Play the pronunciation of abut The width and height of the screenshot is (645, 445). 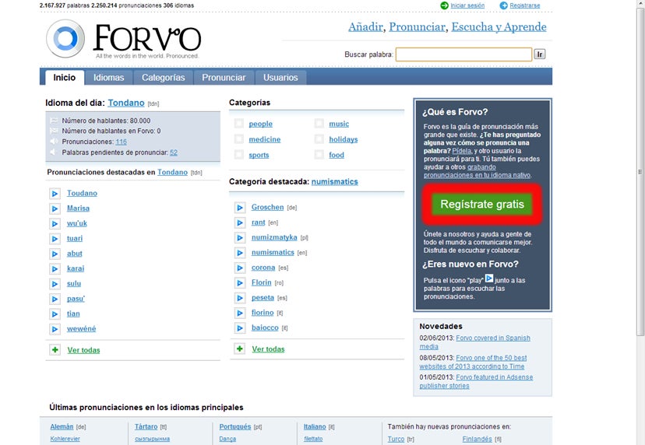tap(55, 254)
